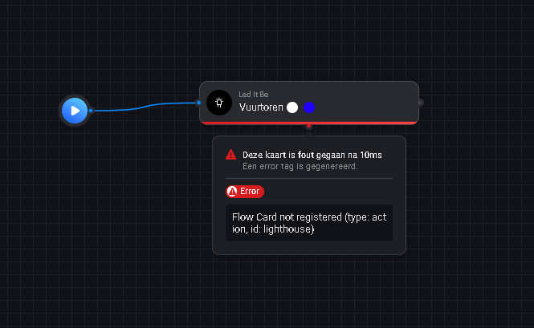
Task: Click the Vuurtoren card's empty right area
Action: (366, 102)
